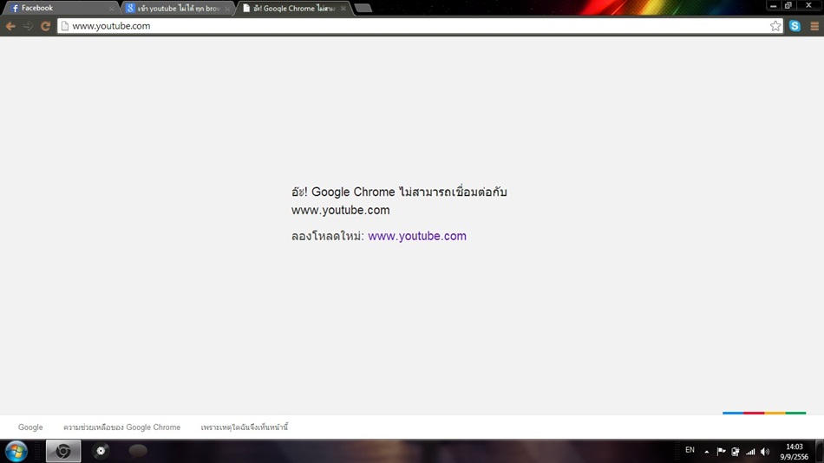Image resolution: width=824 pixels, height=463 pixels.
Task: Open the Chrome menu icon
Action: pos(814,26)
